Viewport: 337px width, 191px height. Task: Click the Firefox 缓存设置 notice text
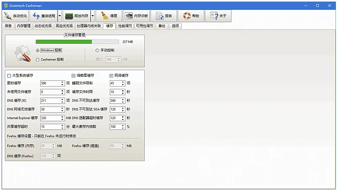click(x=41, y=136)
